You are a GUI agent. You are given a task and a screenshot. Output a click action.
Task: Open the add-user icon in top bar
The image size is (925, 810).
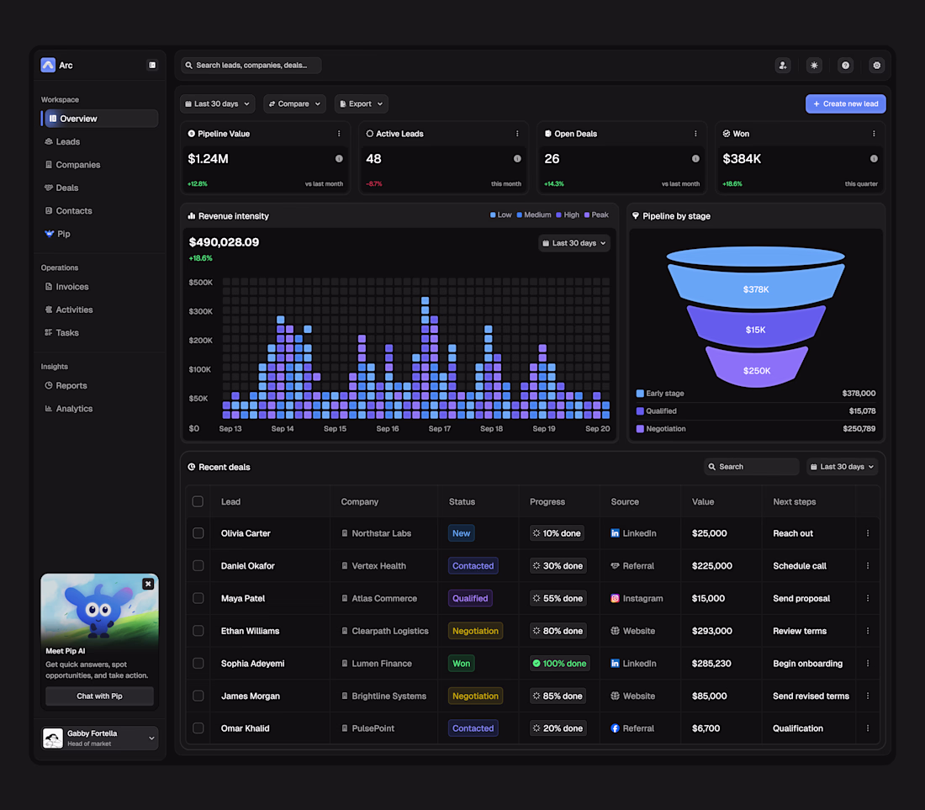click(x=783, y=66)
